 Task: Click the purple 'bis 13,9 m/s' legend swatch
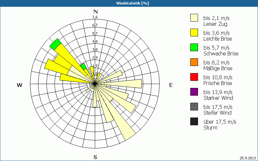(194, 92)
